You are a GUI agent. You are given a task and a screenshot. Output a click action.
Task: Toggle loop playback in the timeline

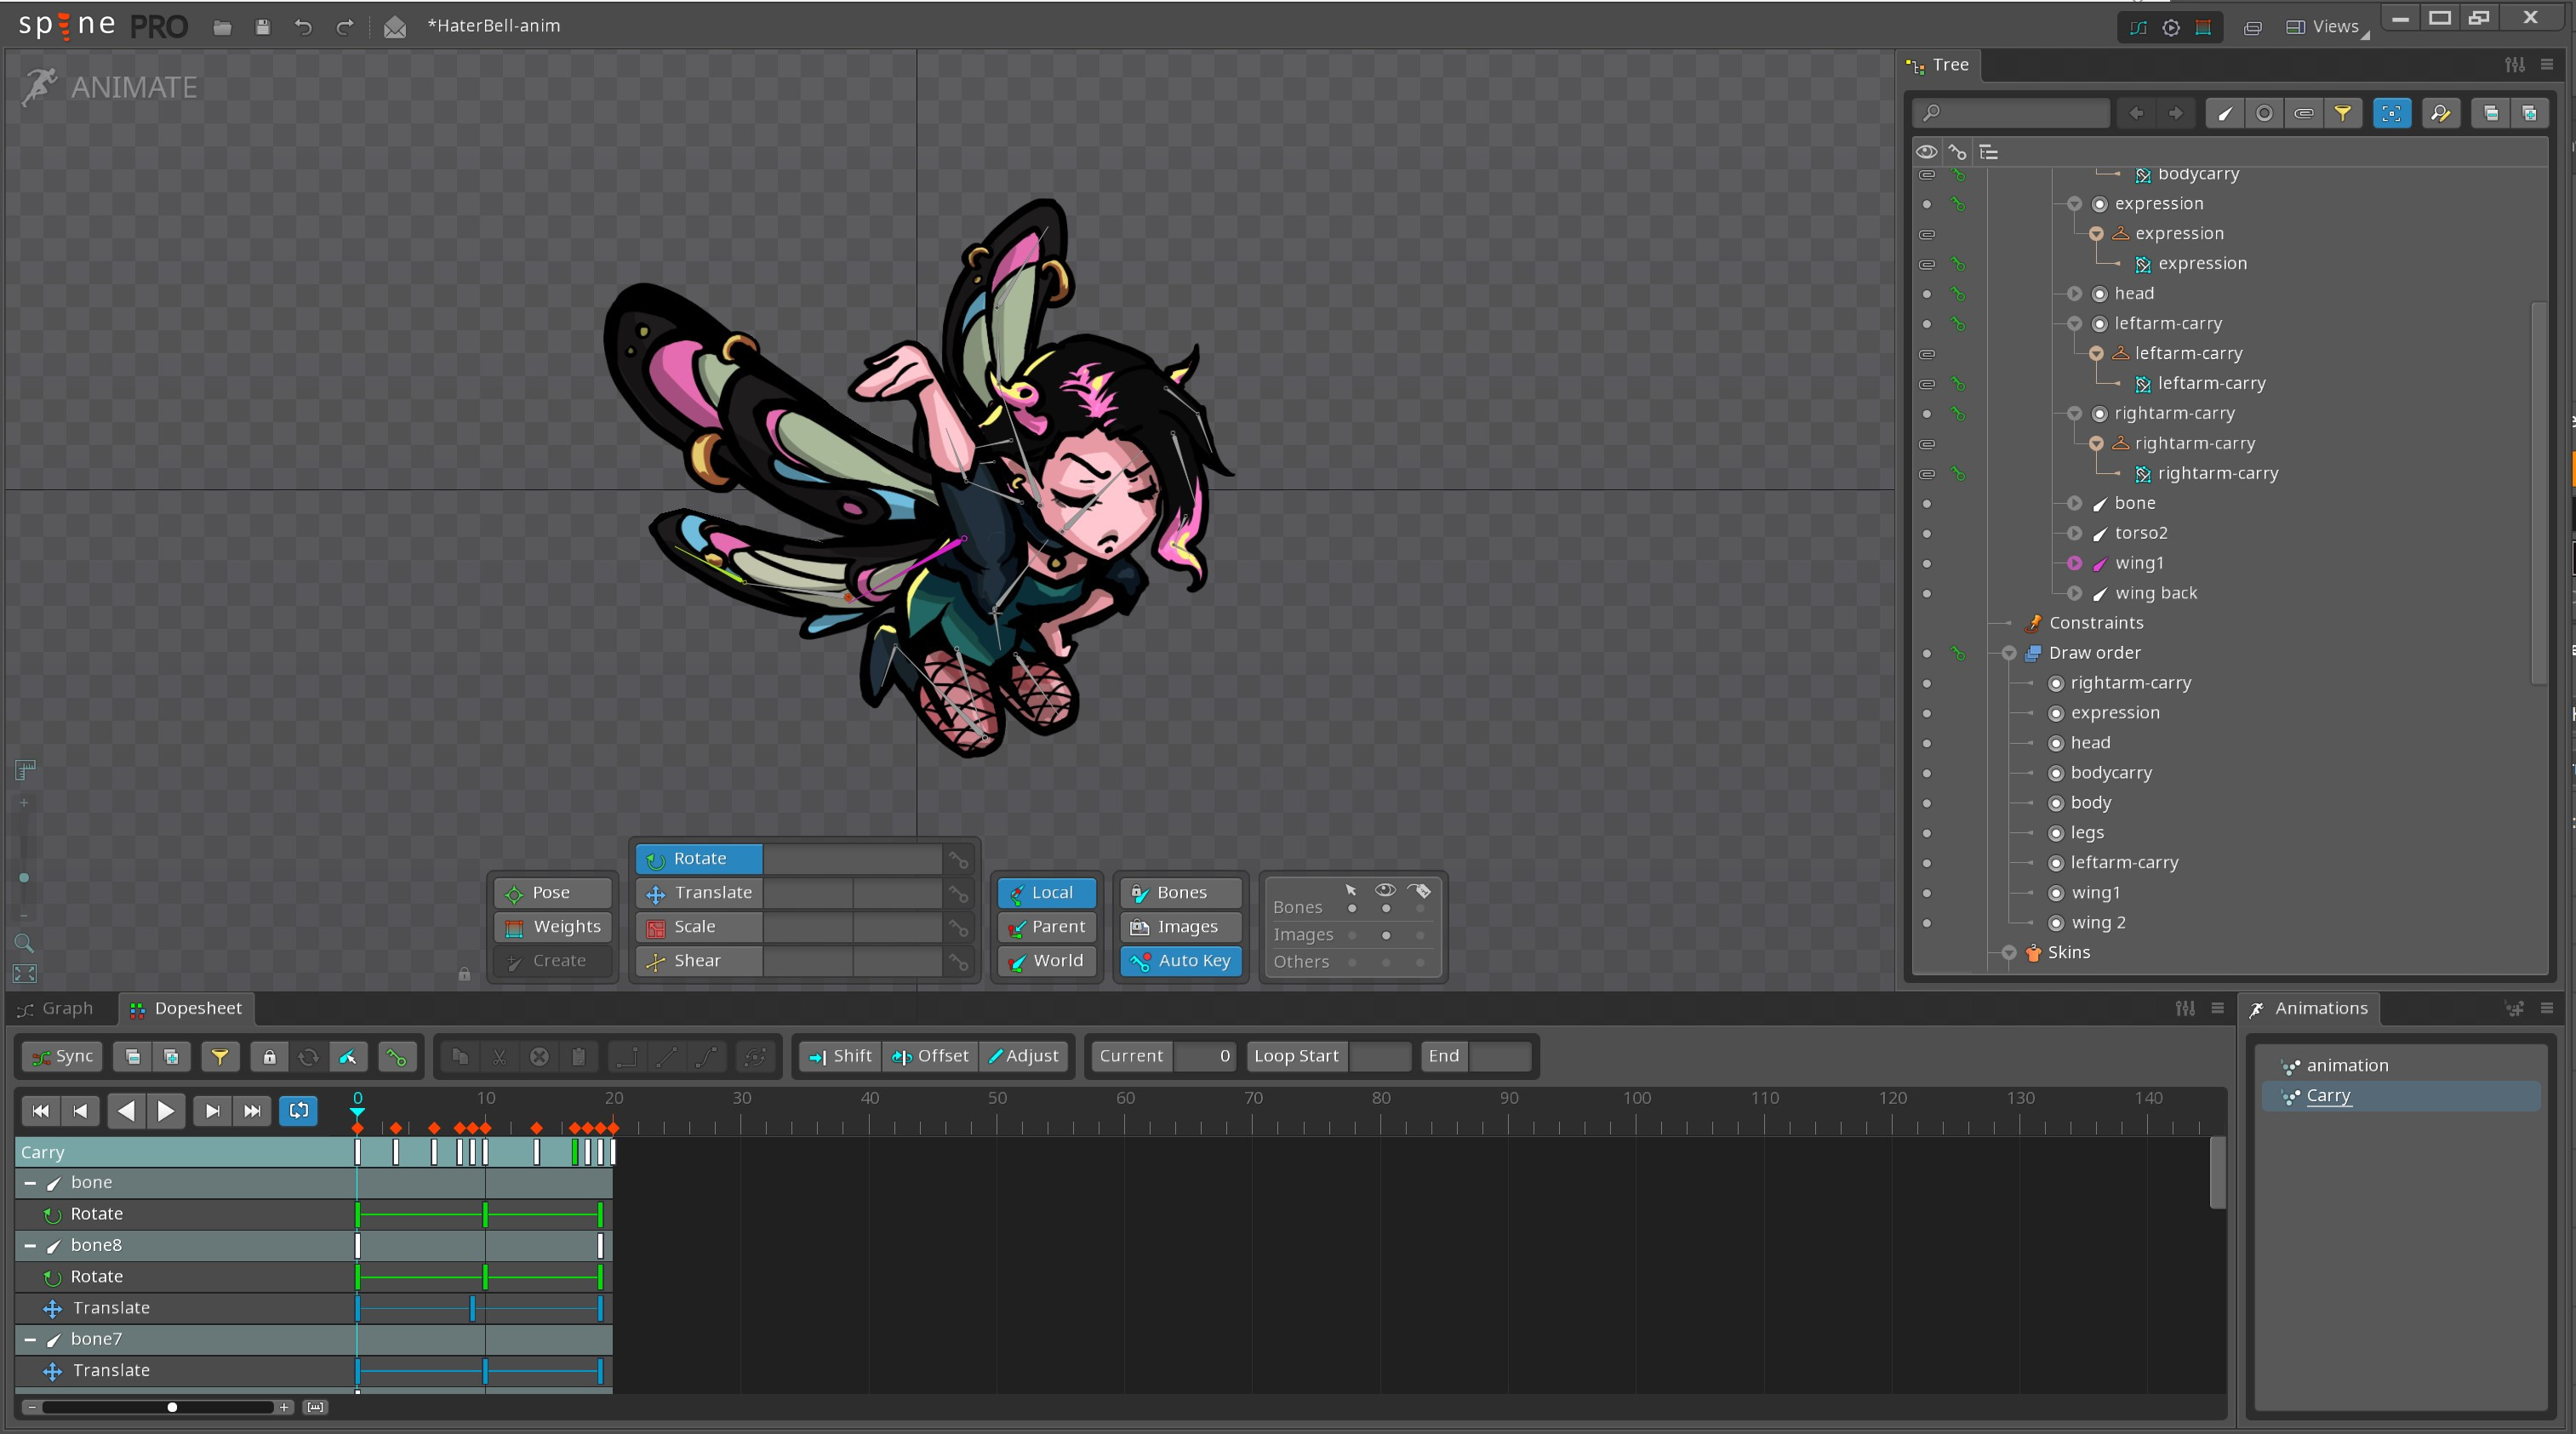coord(298,1110)
